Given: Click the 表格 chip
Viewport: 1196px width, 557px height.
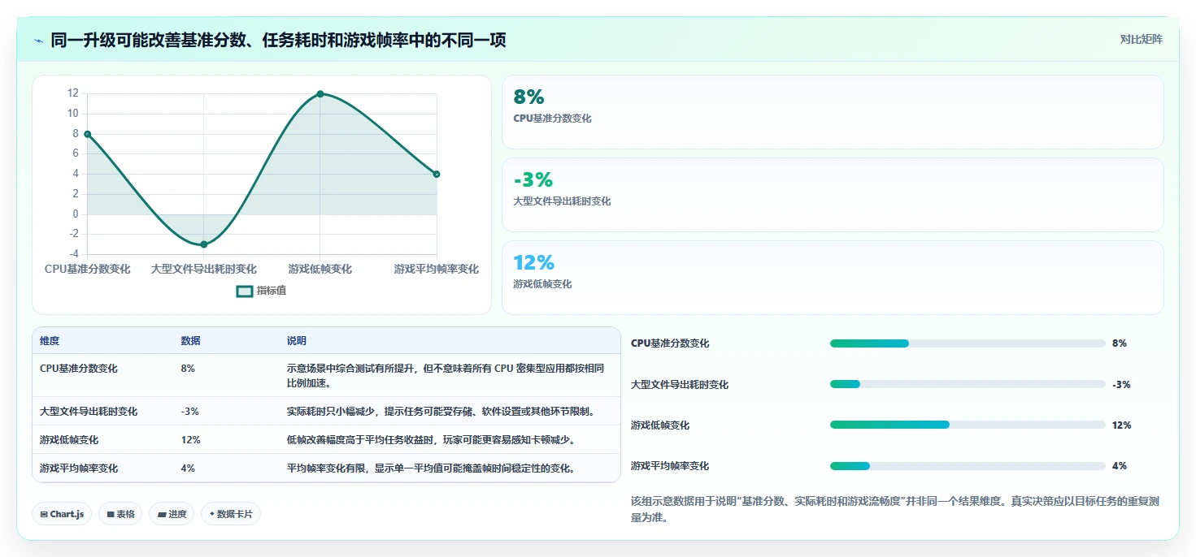Looking at the screenshot, I should pyautogui.click(x=120, y=514).
